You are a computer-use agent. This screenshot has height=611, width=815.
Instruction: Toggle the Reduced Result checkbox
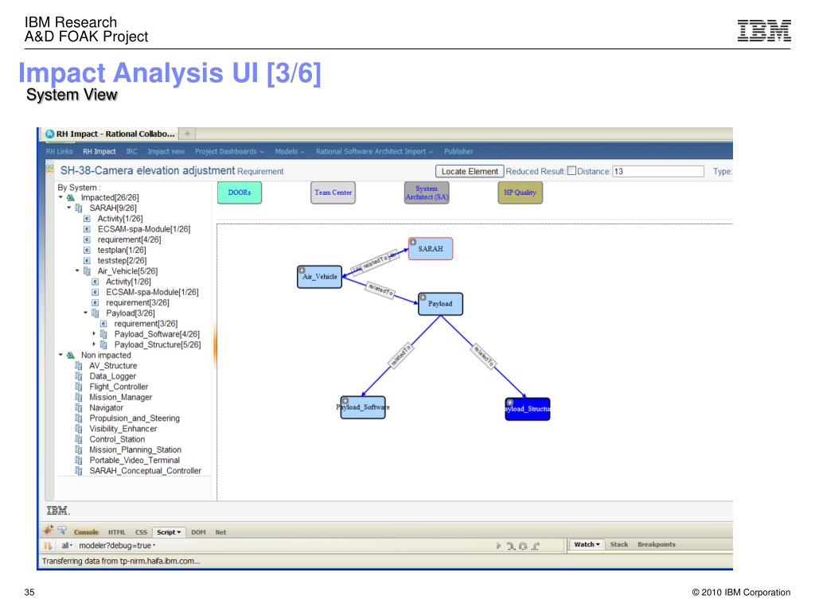(571, 170)
